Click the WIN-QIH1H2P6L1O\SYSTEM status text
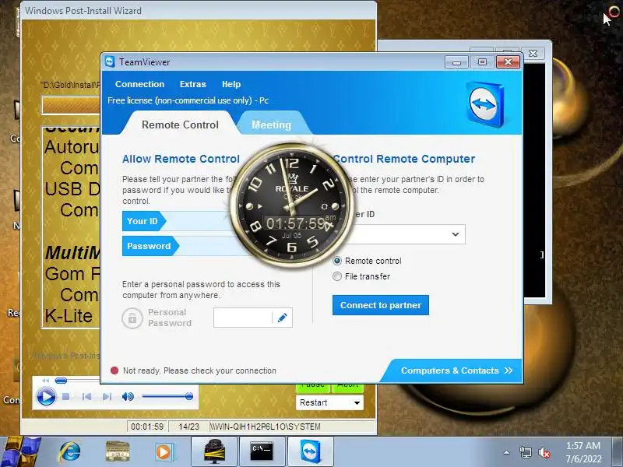 pyautogui.click(x=265, y=427)
